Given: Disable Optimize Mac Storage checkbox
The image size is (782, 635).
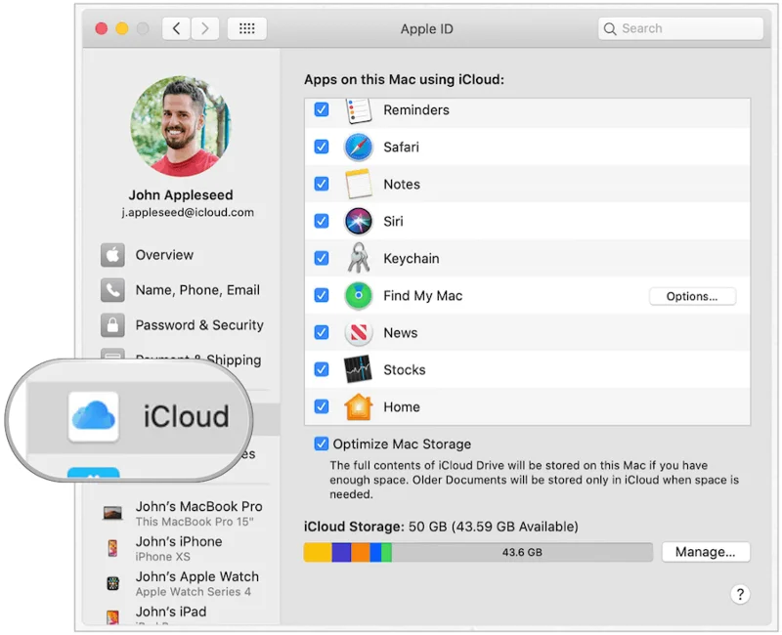Looking at the screenshot, I should 322,444.
